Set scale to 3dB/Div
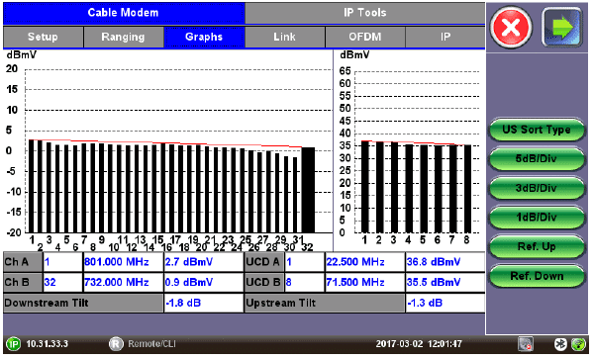 click(x=537, y=188)
